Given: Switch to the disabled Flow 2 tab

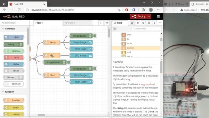Looking at the screenshot, I should (x=78, y=23).
